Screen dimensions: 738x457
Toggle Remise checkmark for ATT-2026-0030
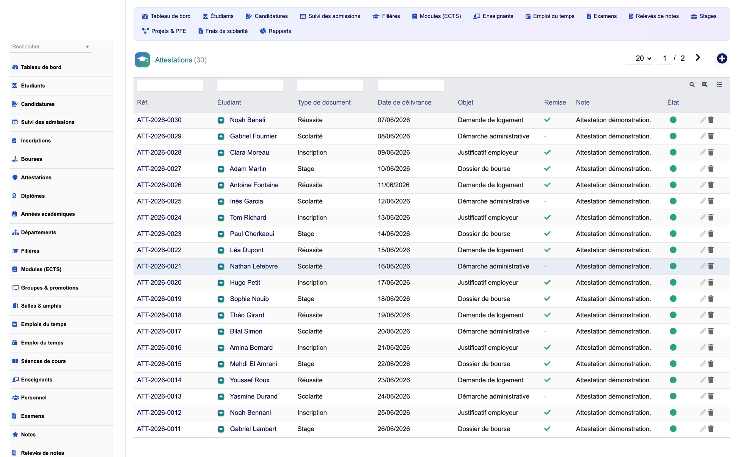point(547,120)
